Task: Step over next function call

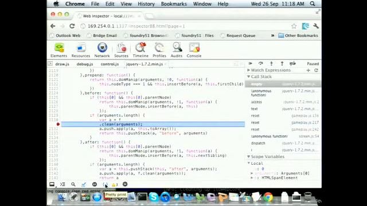Action: coord(260,64)
